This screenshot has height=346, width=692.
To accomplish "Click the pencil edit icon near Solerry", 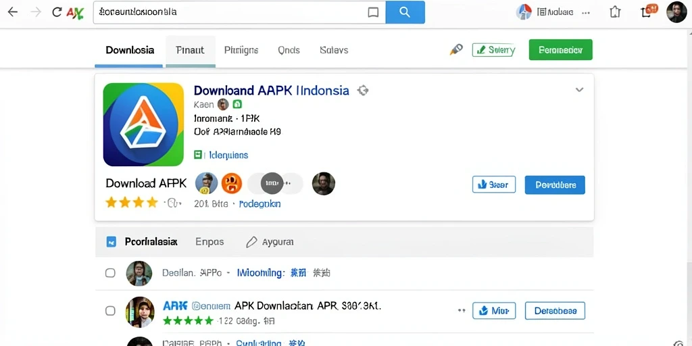I will (456, 49).
